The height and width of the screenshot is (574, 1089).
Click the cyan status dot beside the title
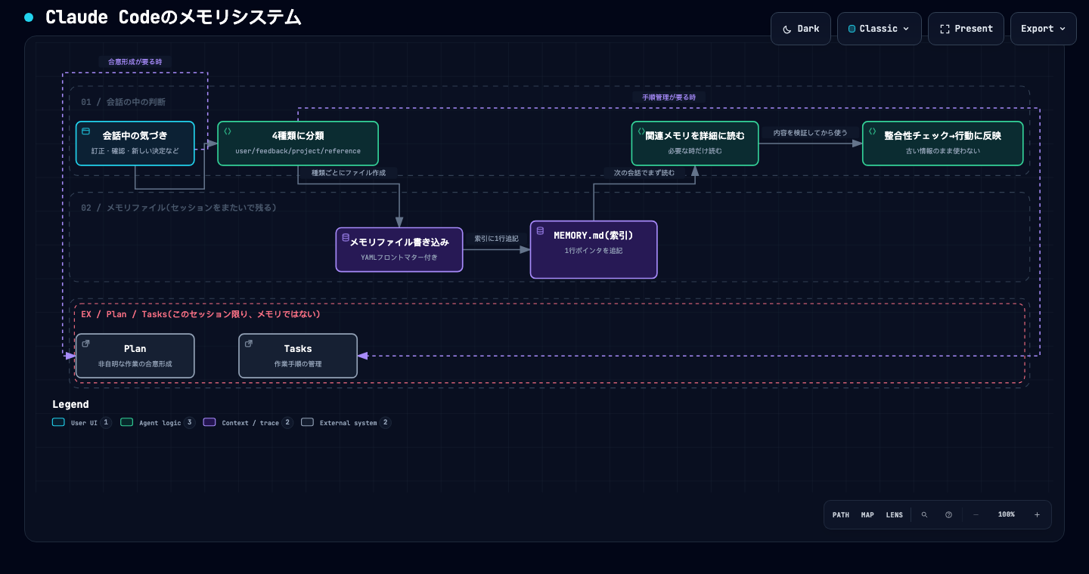(x=29, y=17)
